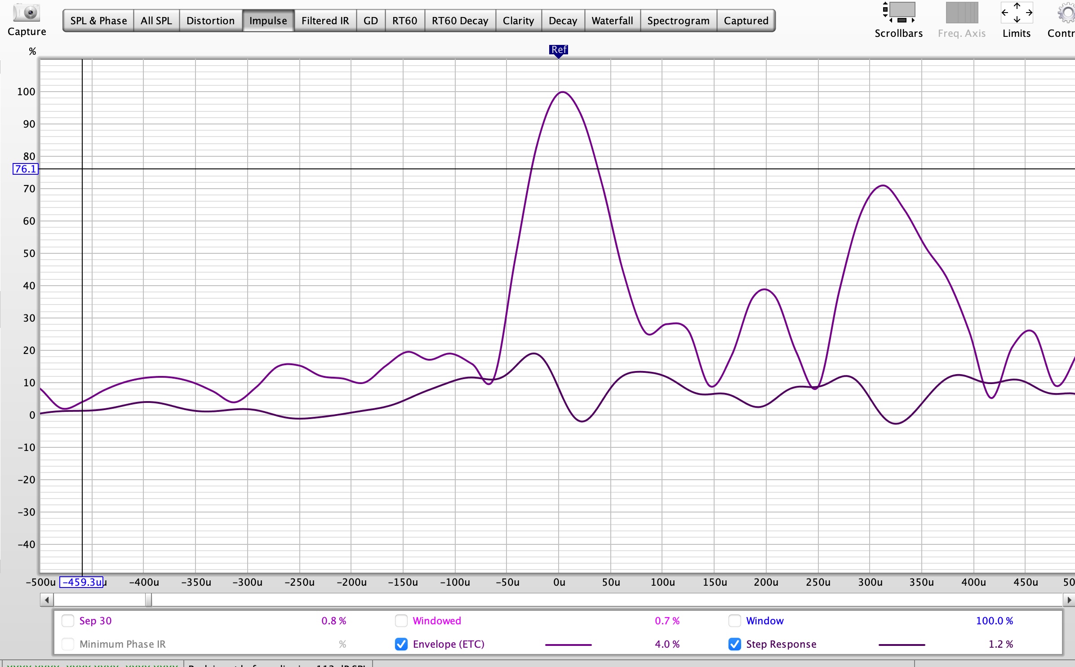This screenshot has width=1075, height=667.
Task: Click the % Y-axis unit label
Action: point(32,51)
